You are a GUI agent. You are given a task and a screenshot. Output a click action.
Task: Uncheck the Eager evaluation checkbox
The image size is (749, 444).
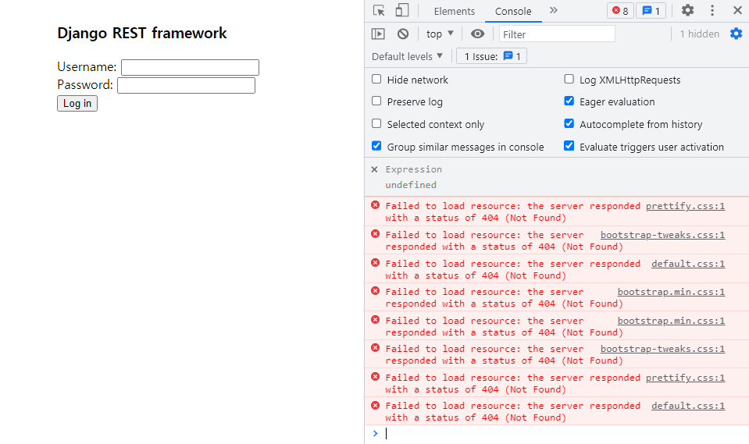click(569, 101)
